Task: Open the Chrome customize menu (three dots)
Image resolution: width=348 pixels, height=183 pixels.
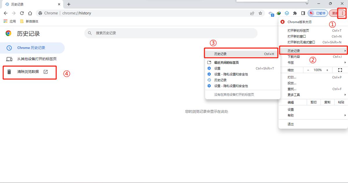Action: coord(342,13)
